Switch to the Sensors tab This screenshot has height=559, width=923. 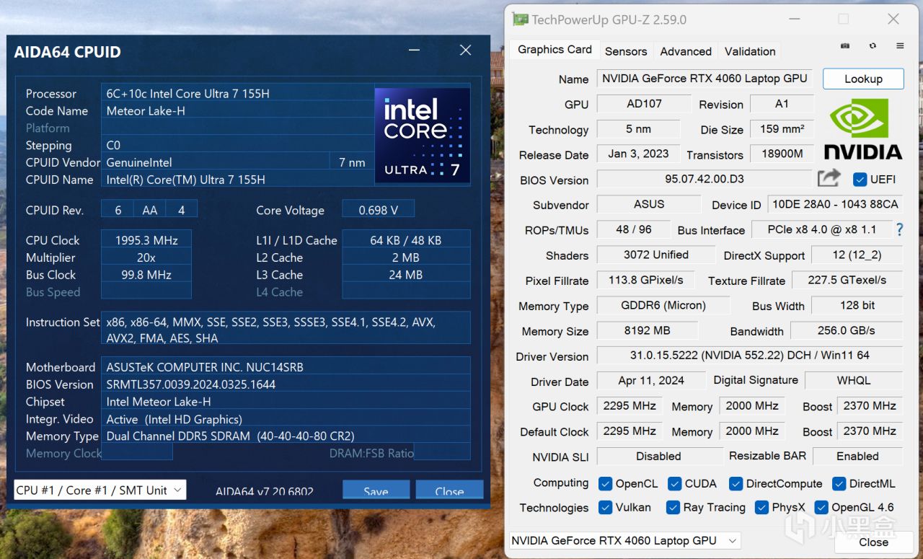(x=626, y=51)
